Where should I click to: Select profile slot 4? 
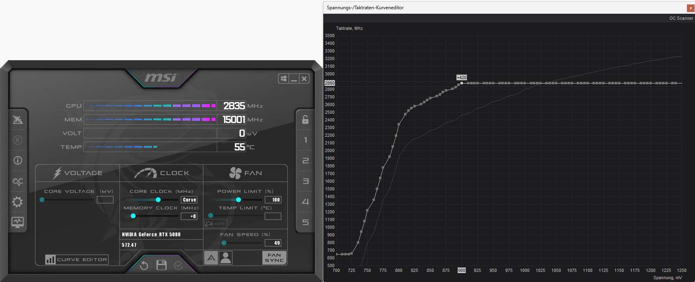tap(306, 202)
